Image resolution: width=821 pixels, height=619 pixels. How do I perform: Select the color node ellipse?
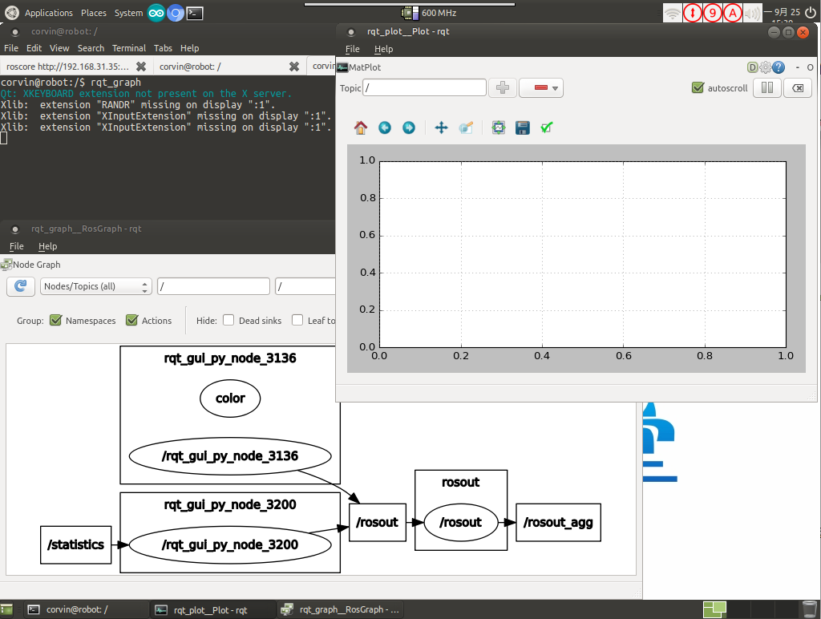[x=230, y=399]
